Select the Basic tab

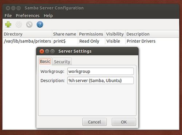coord(45,61)
